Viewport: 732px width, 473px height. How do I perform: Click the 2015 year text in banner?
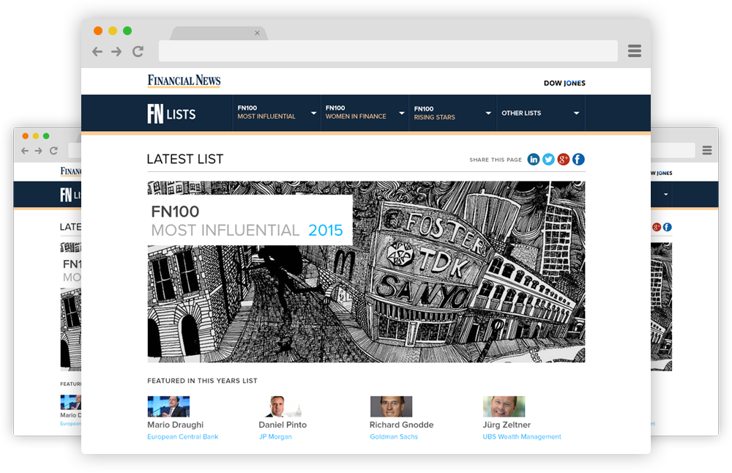pos(326,230)
